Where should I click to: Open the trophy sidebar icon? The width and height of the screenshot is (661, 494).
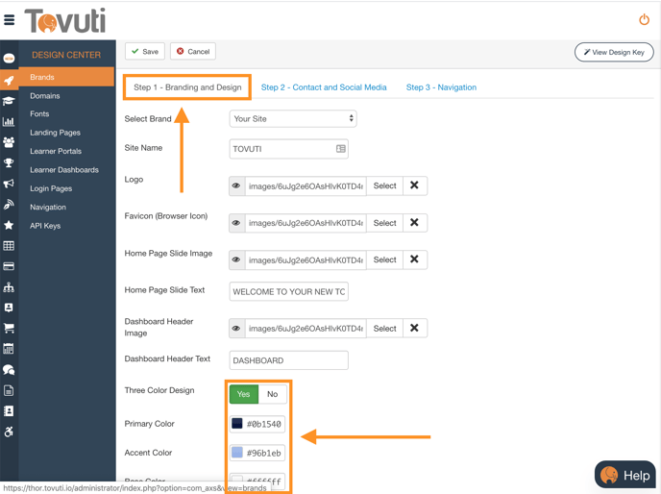pyautogui.click(x=9, y=163)
